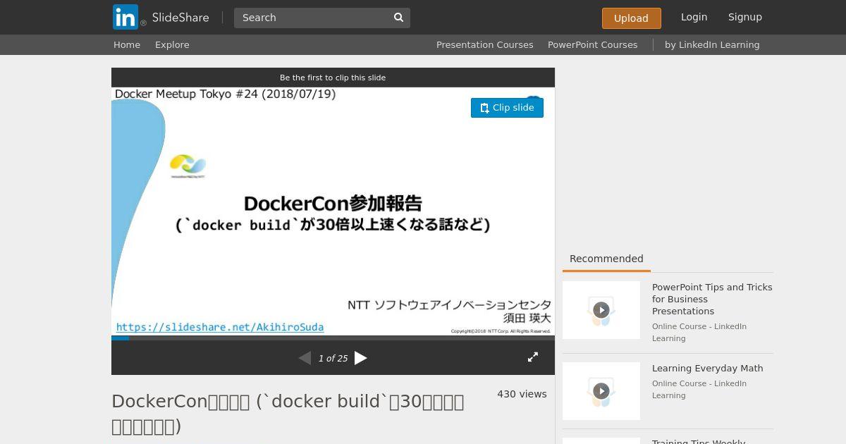The height and width of the screenshot is (444, 846).
Task: Click the orange Upload button
Action: click(631, 18)
